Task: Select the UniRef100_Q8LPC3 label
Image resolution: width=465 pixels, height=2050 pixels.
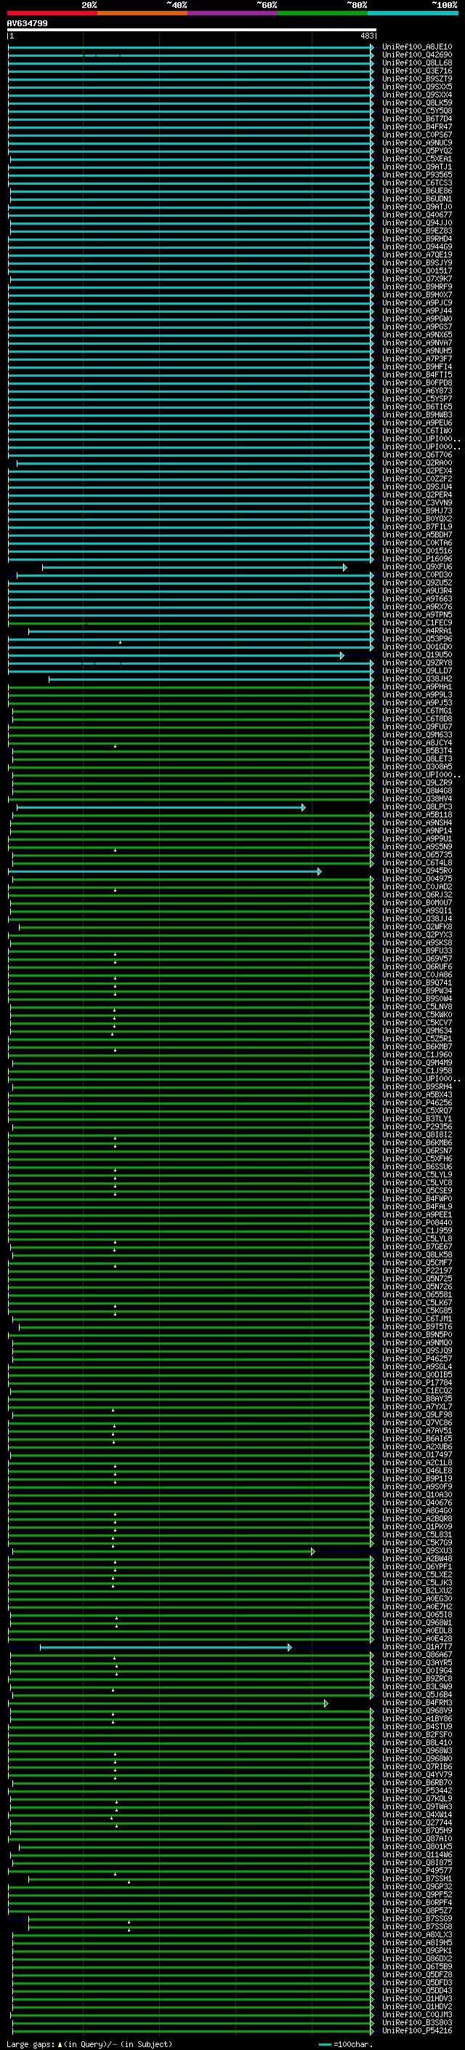Action: pyautogui.click(x=417, y=807)
